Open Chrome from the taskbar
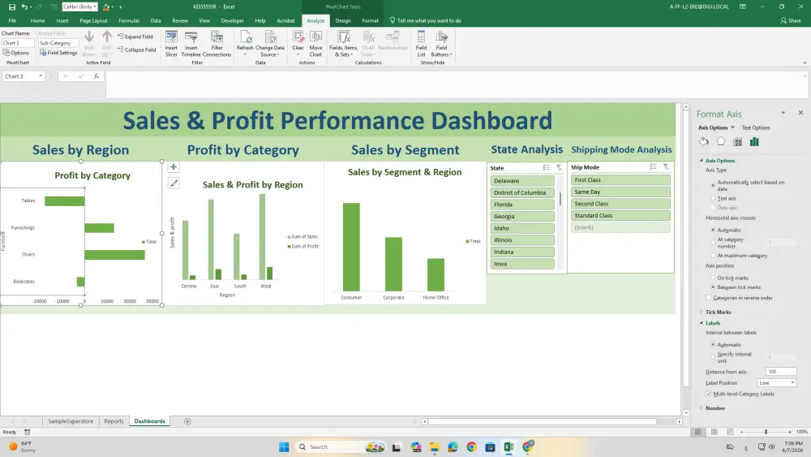The height and width of the screenshot is (457, 811). (471, 446)
